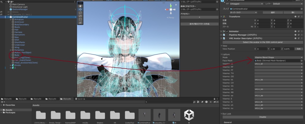305x124 pixels.
Task: Switch to the コンソール console tab
Action: 80,99
